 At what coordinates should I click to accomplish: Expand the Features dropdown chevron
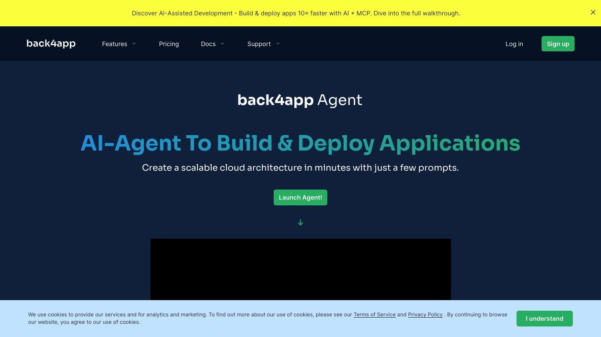coord(134,43)
